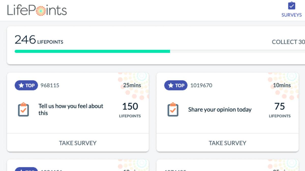Click survey ID 968115
The width and height of the screenshot is (305, 171).
point(50,85)
